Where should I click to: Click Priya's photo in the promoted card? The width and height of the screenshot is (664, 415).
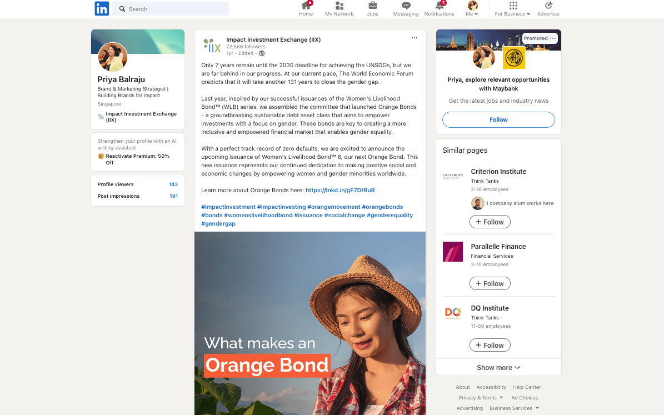tap(484, 58)
